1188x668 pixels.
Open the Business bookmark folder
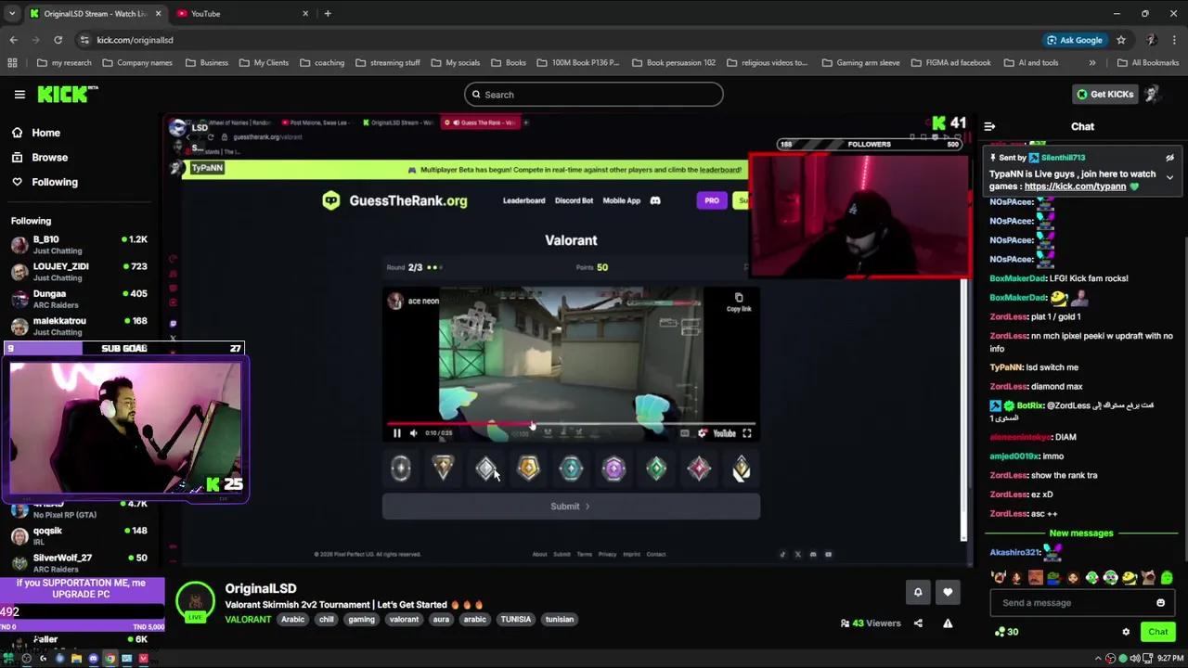coord(207,63)
